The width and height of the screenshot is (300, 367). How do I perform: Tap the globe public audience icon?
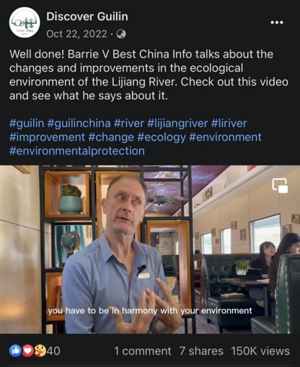(x=121, y=34)
